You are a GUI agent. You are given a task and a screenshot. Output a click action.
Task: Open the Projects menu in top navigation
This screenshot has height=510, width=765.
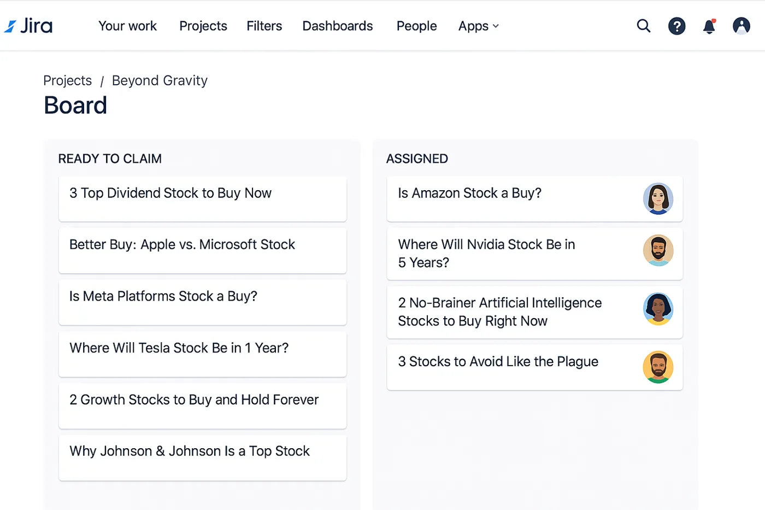coord(203,26)
